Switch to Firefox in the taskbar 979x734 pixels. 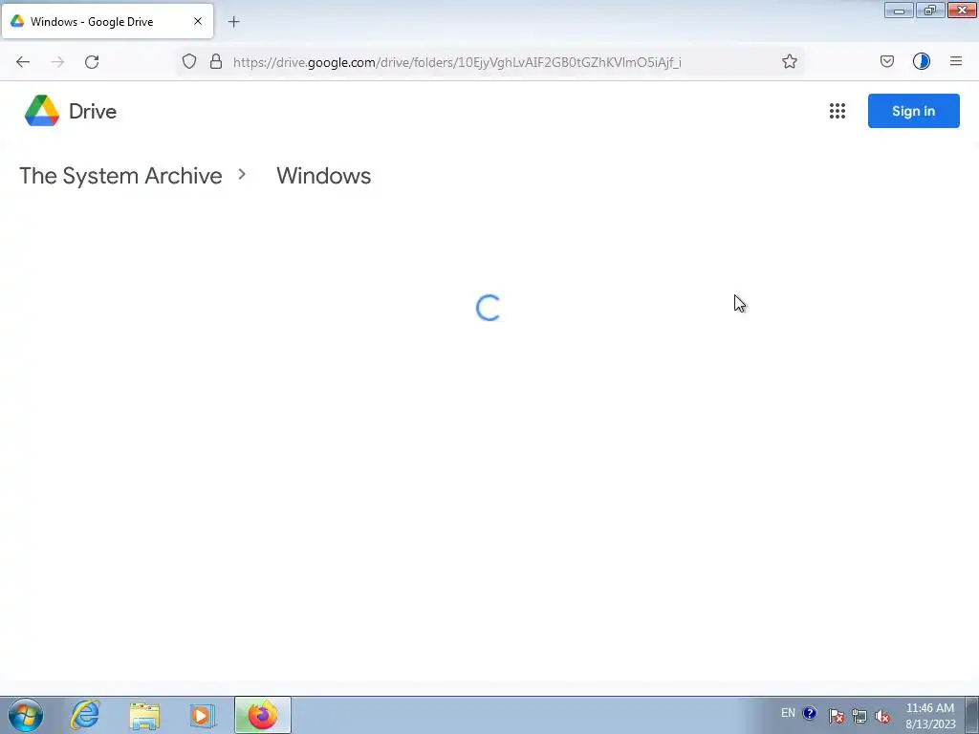pyautogui.click(x=263, y=715)
